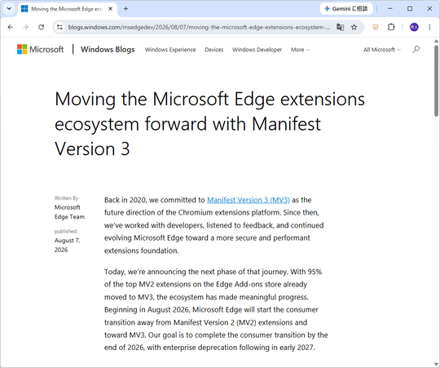Expand the More navigation dropdown
The width and height of the screenshot is (440, 368).
click(300, 50)
